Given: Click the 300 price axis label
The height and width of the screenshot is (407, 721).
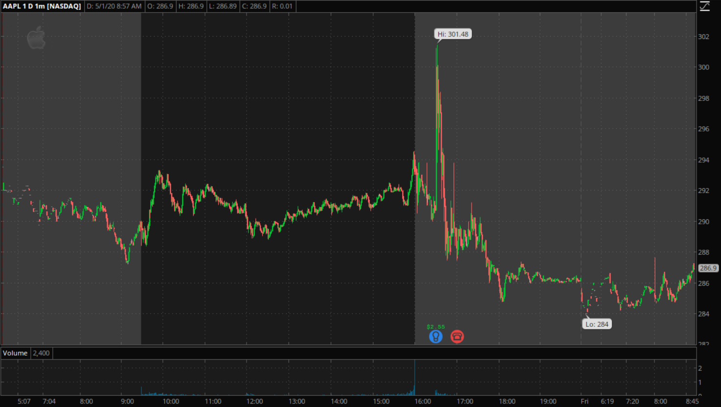Looking at the screenshot, I should coord(703,67).
